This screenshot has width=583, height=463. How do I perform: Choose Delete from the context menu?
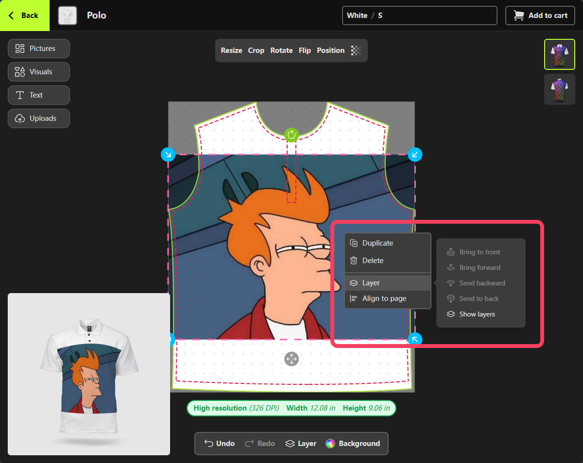click(x=388, y=261)
